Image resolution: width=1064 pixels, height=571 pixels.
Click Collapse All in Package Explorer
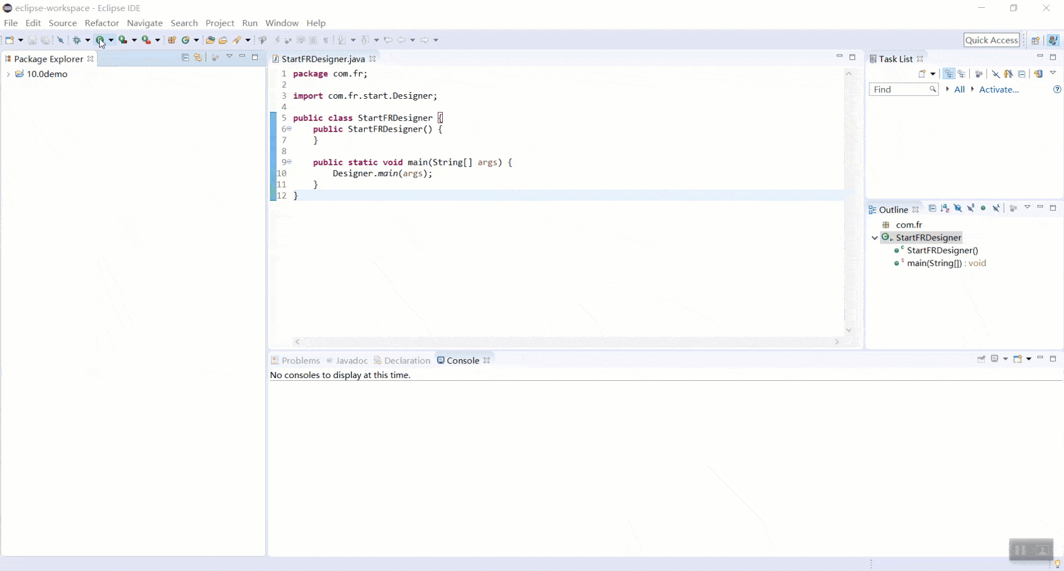(185, 57)
